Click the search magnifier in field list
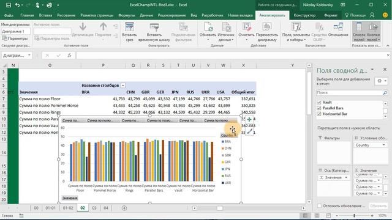The width and height of the screenshot is (392, 220). 385,92
